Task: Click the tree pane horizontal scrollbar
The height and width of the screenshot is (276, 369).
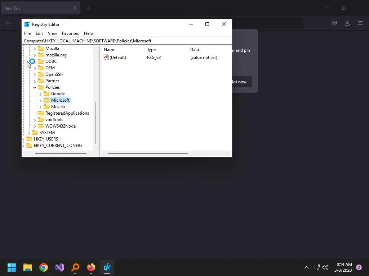Action: (61, 153)
